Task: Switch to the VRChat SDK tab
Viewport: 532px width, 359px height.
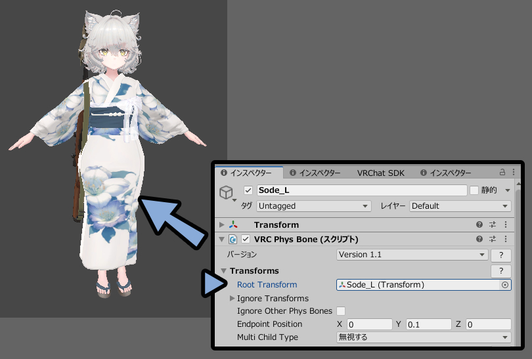Action: (381, 173)
